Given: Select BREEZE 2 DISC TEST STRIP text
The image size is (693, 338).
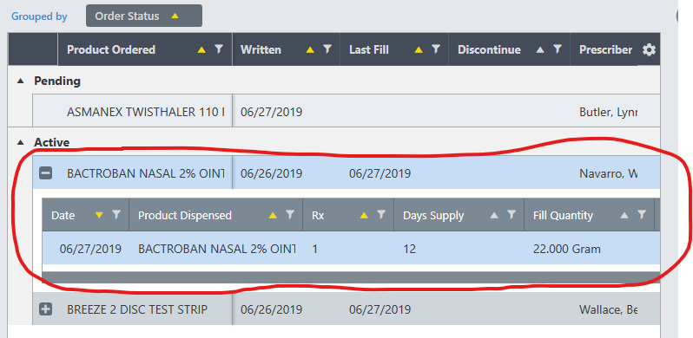Looking at the screenshot, I should point(137,309).
